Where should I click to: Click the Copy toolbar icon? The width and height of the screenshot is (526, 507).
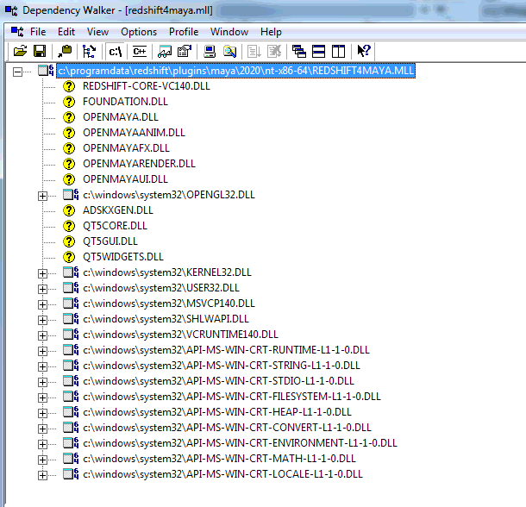coord(65,52)
